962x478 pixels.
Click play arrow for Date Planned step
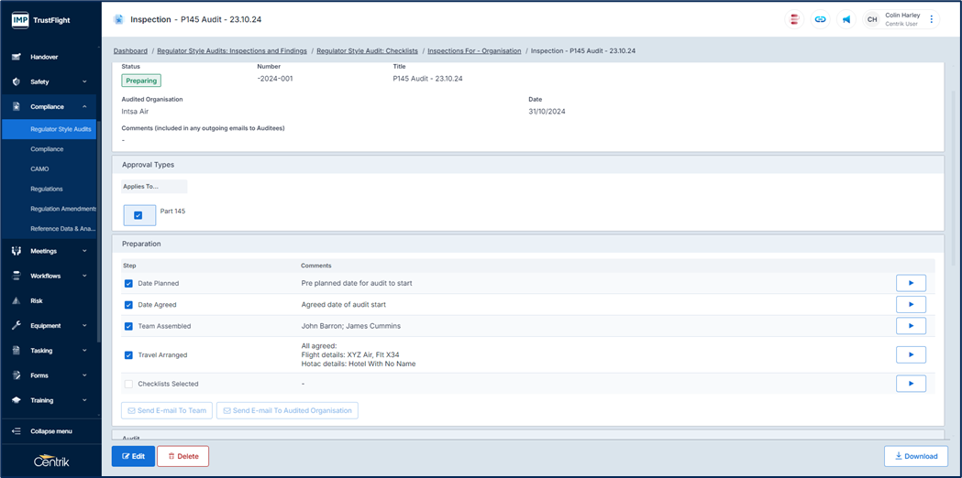click(x=910, y=283)
